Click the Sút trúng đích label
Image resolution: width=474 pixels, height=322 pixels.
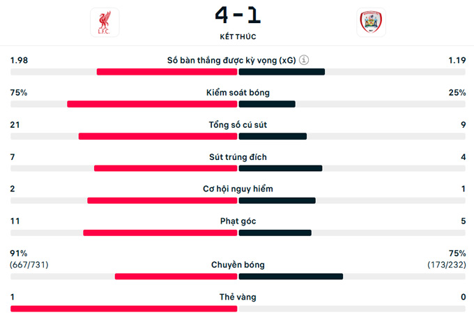pyautogui.click(x=237, y=157)
